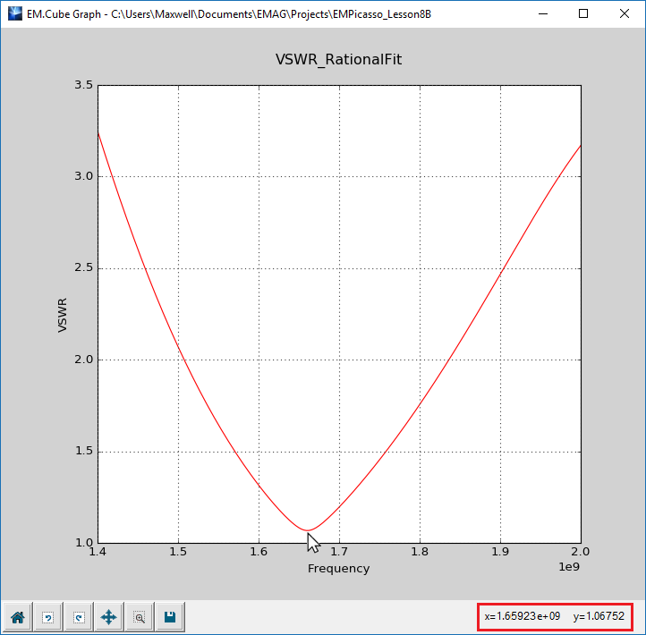Image resolution: width=646 pixels, height=635 pixels.
Task: Minimize the EM.Cube Graph window
Action: 543,13
